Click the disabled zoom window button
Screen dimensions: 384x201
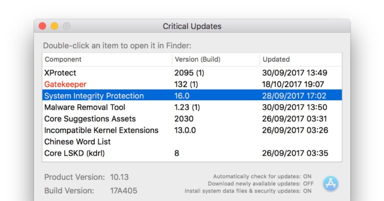click(66, 26)
